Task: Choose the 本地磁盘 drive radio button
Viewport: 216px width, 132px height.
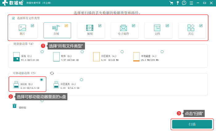Action: point(162,52)
